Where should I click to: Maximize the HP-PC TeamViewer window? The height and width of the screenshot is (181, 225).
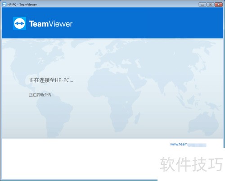(211, 4)
